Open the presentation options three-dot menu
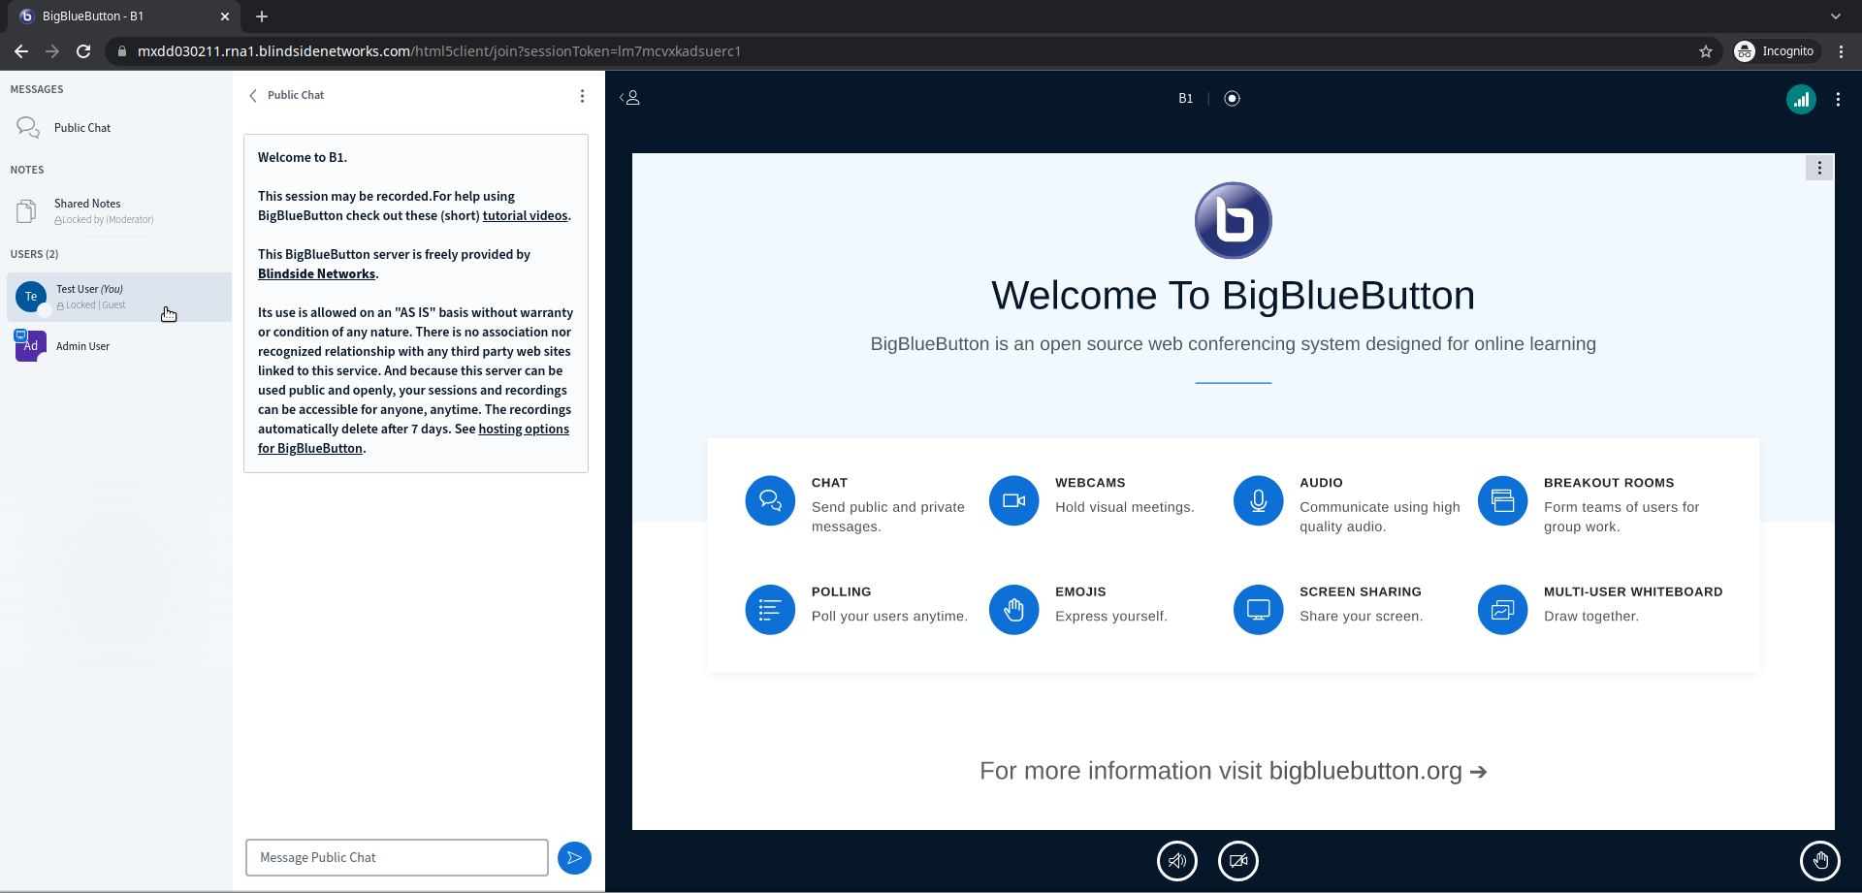Screen dimensions: 1862x893 point(1819,168)
